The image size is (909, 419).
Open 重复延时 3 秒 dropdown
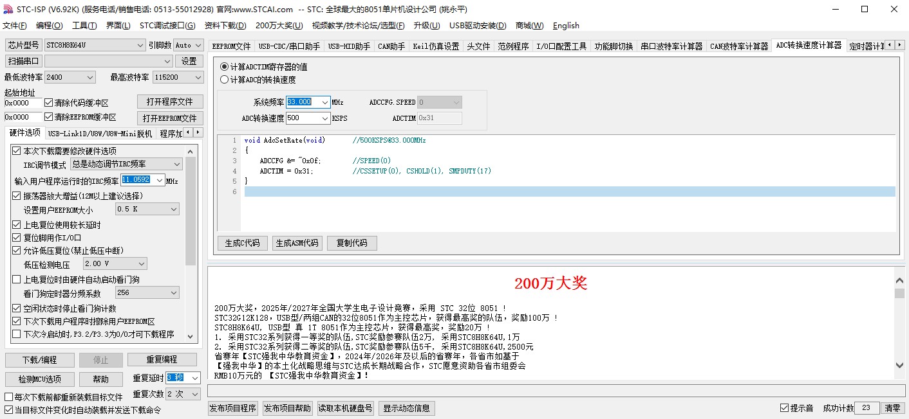194,378
